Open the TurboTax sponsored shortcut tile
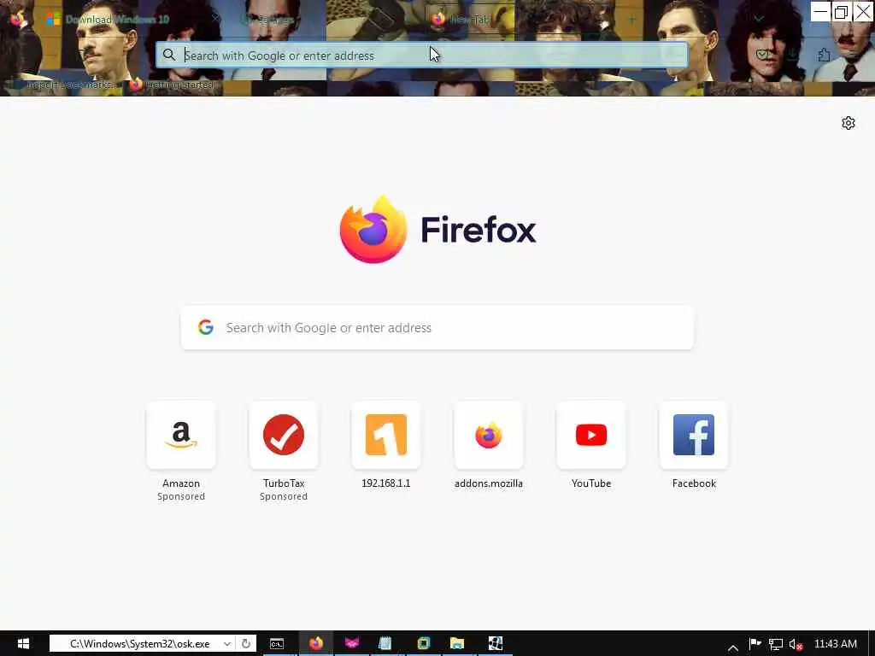Image resolution: width=875 pixels, height=656 pixels. click(284, 435)
